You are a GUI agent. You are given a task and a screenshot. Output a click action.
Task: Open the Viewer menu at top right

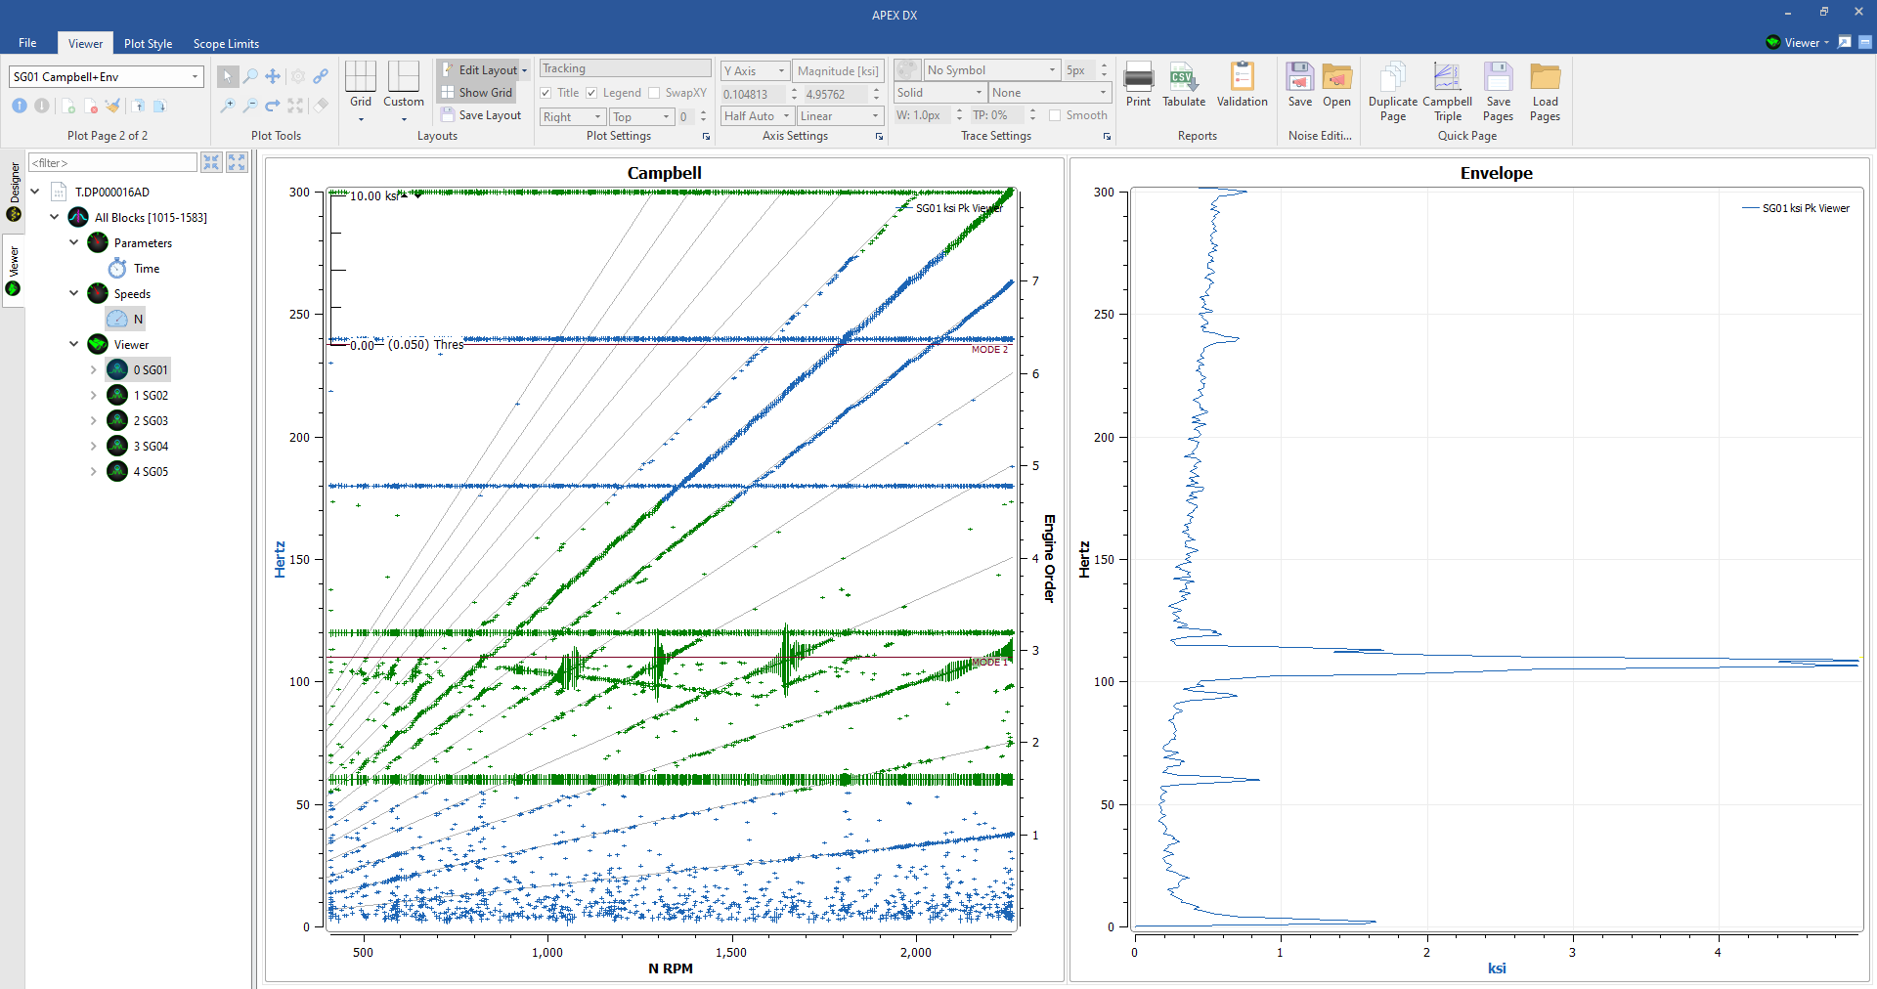(1797, 42)
